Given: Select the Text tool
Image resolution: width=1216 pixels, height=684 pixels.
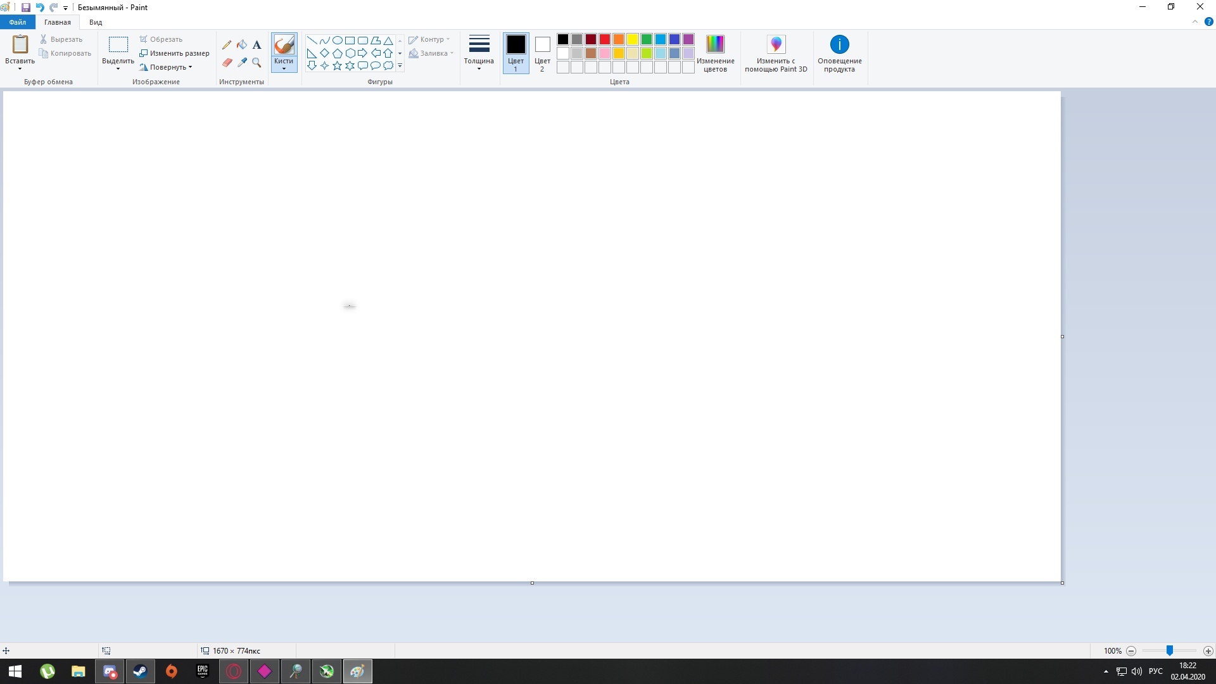Looking at the screenshot, I should [x=256, y=45].
